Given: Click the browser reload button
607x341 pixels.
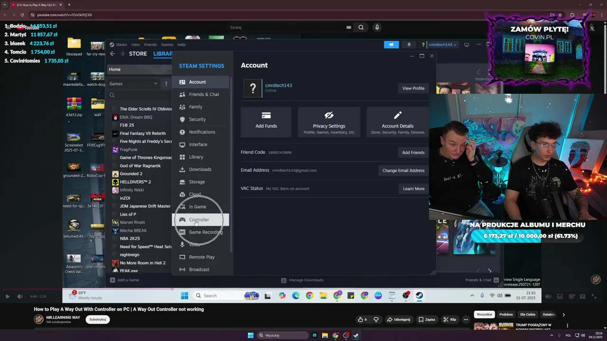Looking at the screenshot, I should (x=22, y=15).
